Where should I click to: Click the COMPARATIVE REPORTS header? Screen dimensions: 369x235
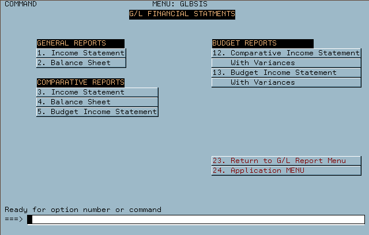tap(81, 82)
